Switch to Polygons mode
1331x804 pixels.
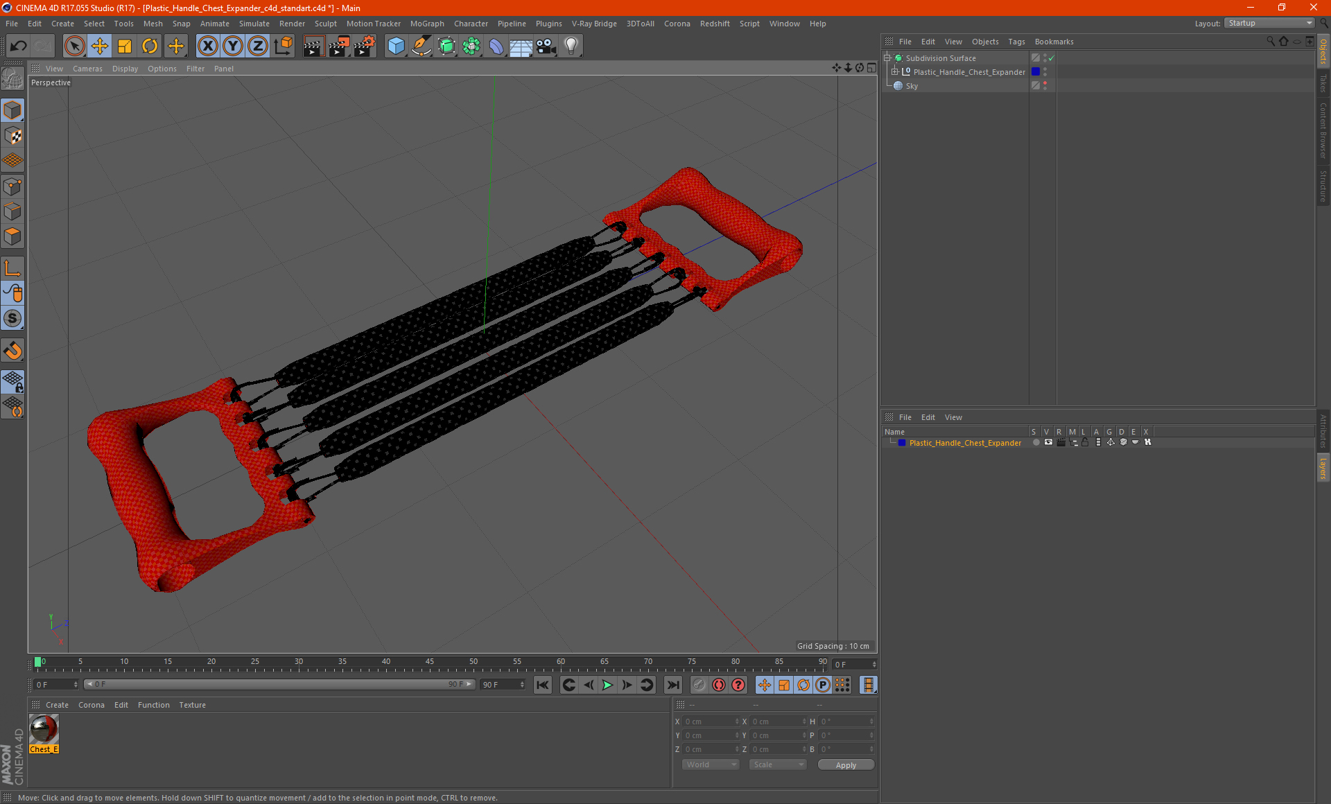[12, 237]
